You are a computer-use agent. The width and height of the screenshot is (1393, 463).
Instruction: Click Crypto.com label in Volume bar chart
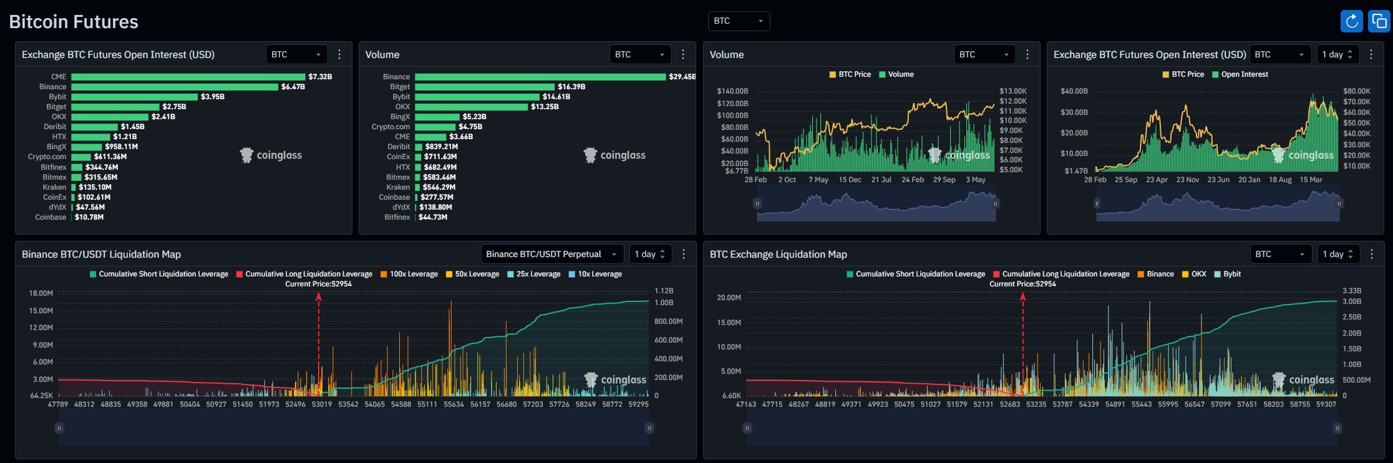(391, 127)
